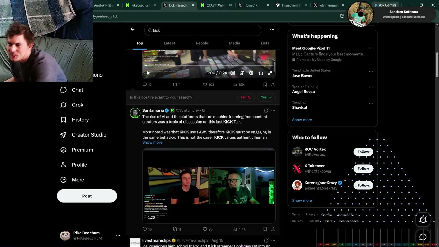This screenshot has width=439, height=247.
Task: Open History in the sidebar
Action: [75, 120]
